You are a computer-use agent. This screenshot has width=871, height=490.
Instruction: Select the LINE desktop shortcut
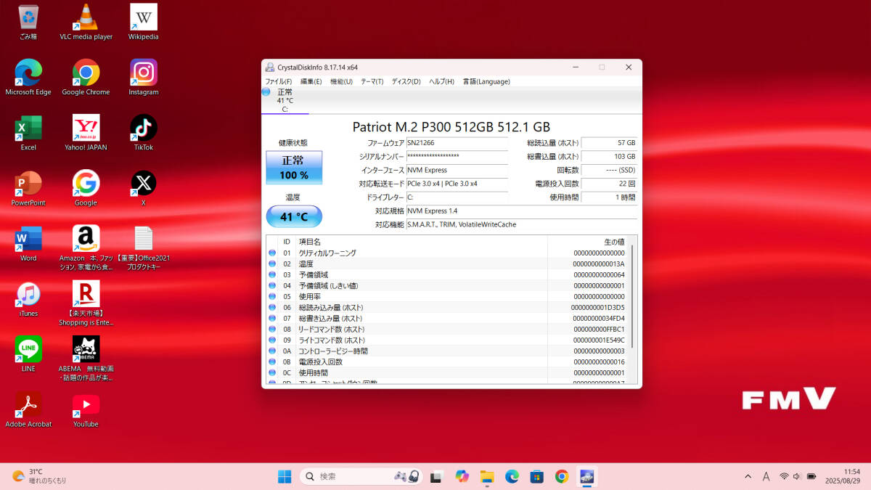28,355
